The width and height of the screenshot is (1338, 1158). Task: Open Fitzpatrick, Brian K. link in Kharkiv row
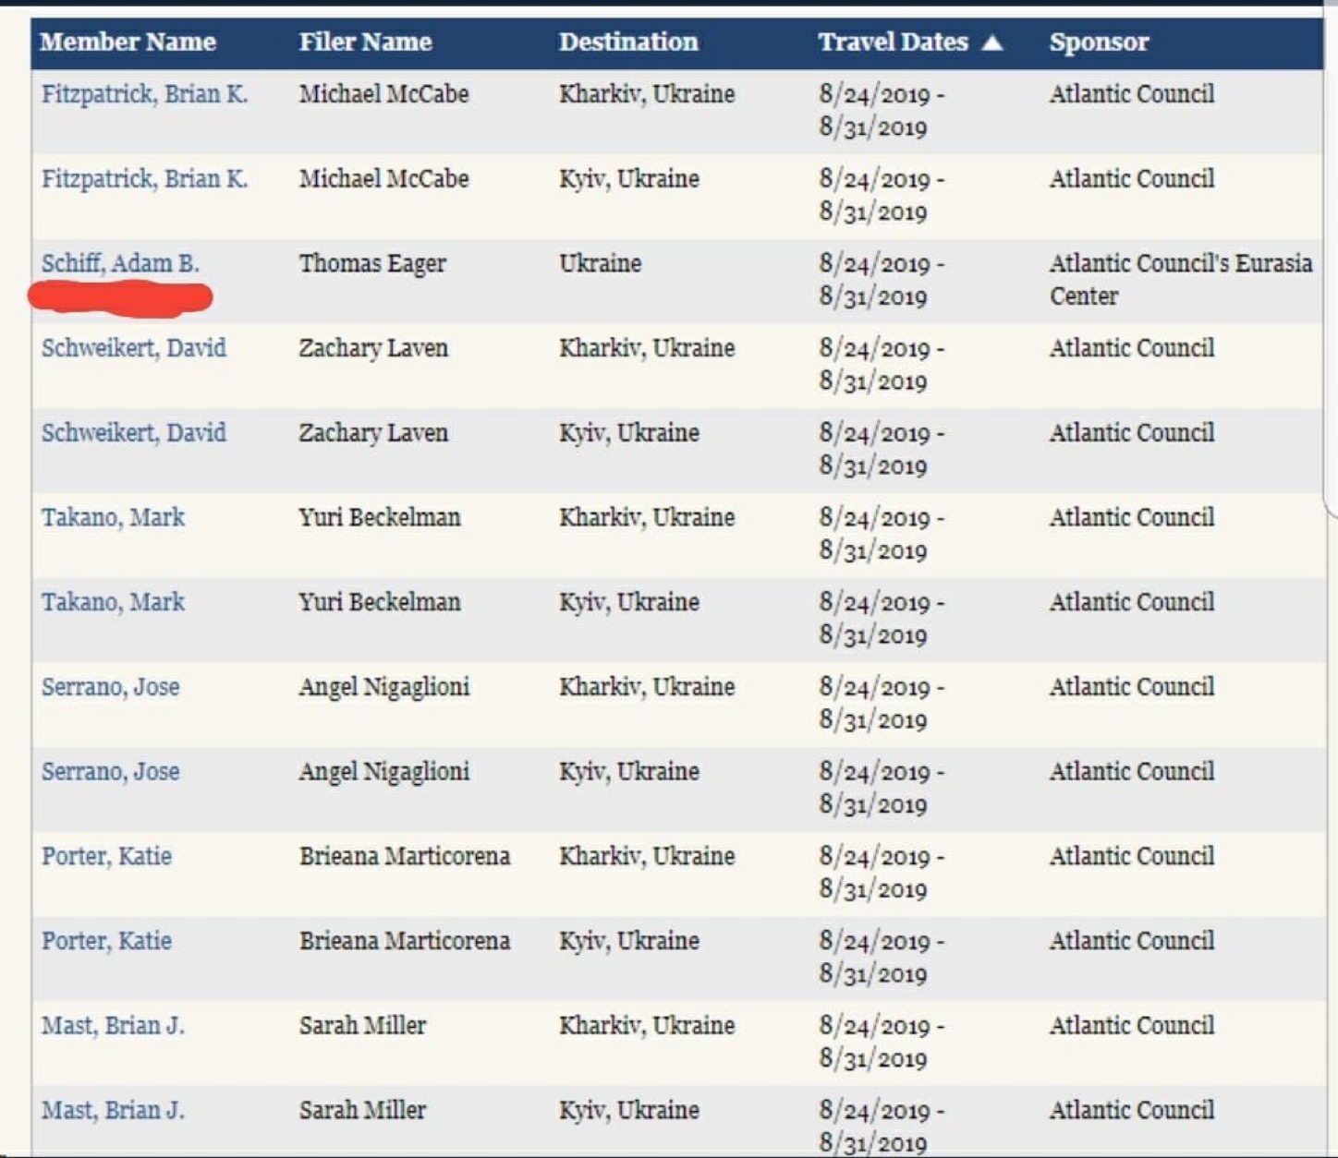pos(144,94)
